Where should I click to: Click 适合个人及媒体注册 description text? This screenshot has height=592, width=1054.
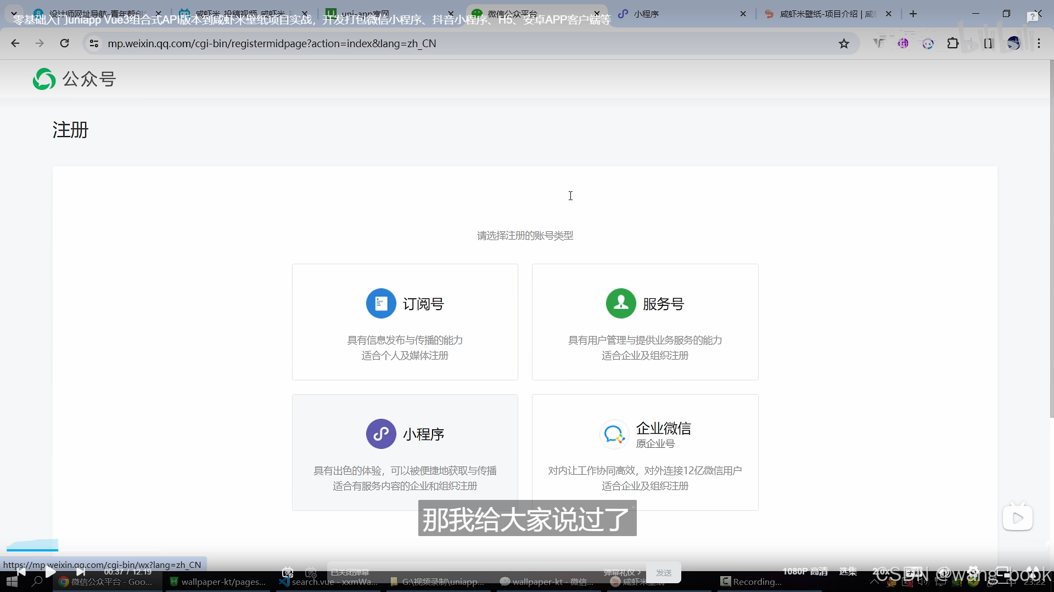point(405,356)
